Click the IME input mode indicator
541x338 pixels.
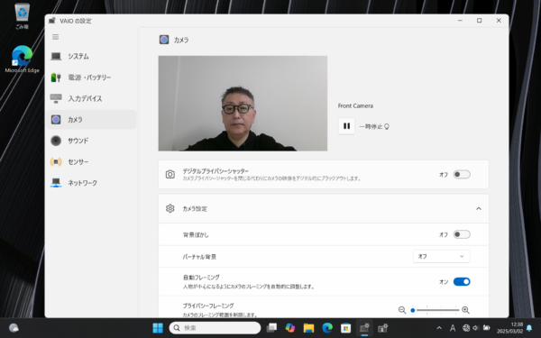click(x=453, y=328)
